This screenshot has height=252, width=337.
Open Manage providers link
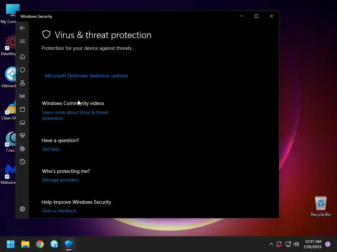pyautogui.click(x=61, y=180)
